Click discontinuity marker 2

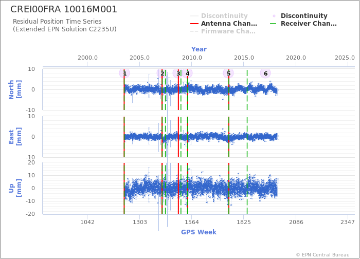[x=162, y=73]
